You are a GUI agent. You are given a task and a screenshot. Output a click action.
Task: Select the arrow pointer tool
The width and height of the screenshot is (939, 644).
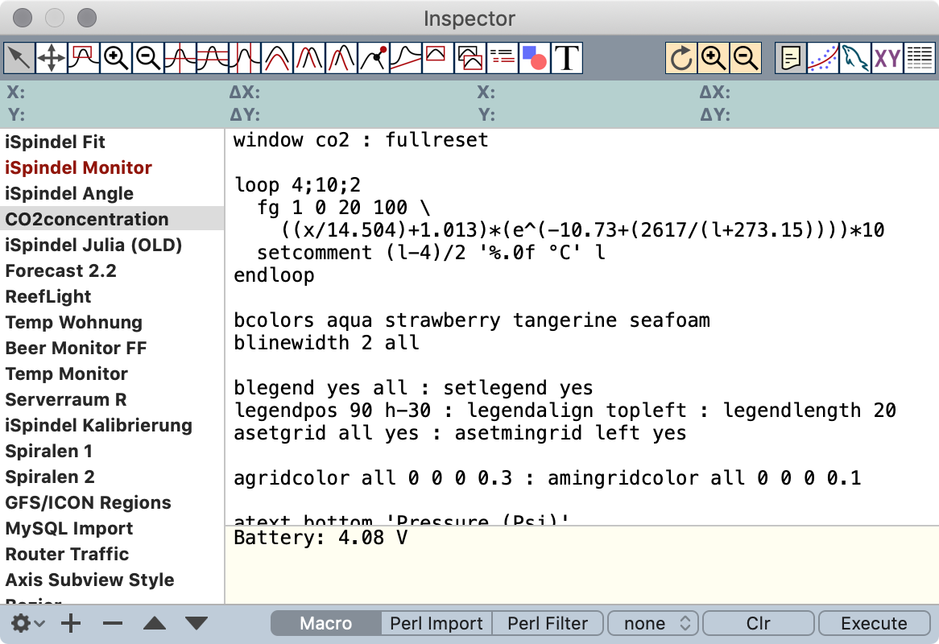(19, 58)
